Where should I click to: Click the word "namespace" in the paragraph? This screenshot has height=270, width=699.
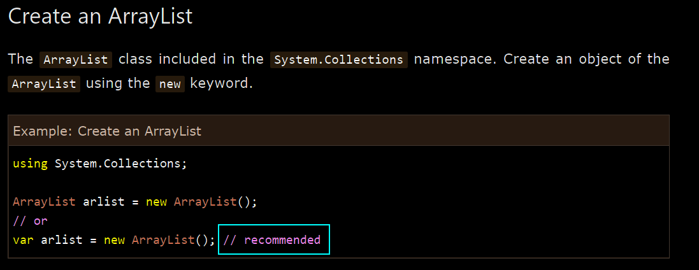click(455, 59)
